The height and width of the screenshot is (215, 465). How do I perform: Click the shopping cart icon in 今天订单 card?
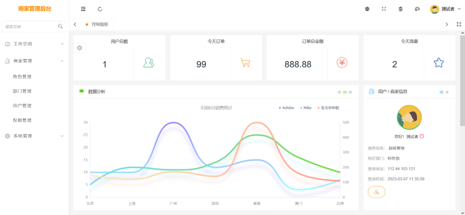(245, 63)
